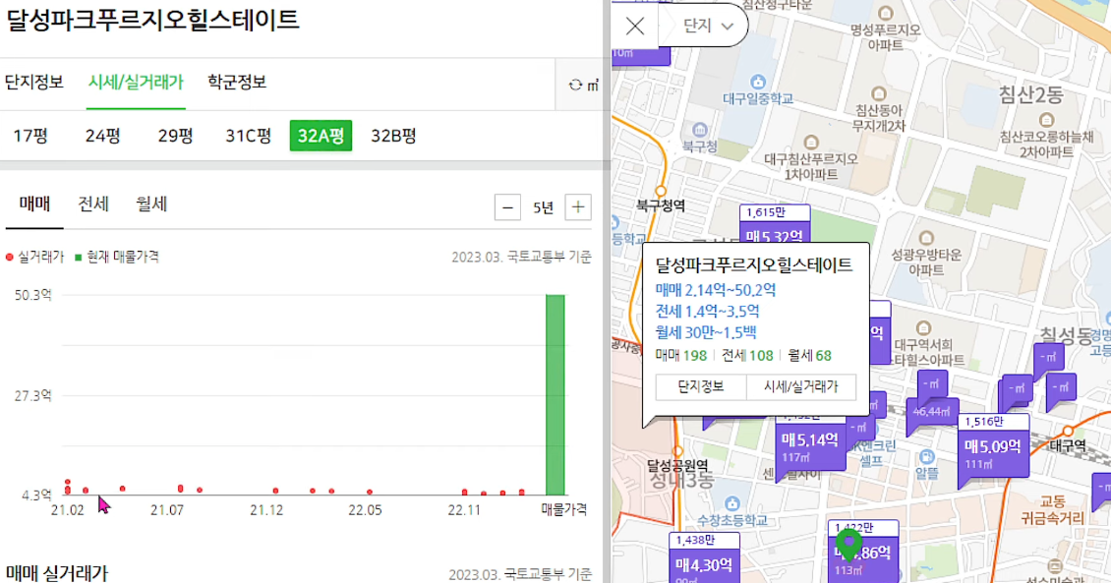Click the 대구일중학교 school icon
Screen dimensions: 1111x583
pyautogui.click(x=757, y=81)
